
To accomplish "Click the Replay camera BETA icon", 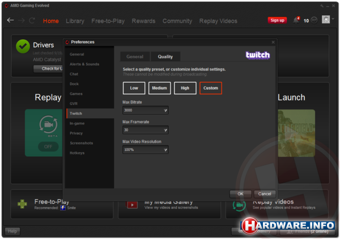I will click(48, 124).
